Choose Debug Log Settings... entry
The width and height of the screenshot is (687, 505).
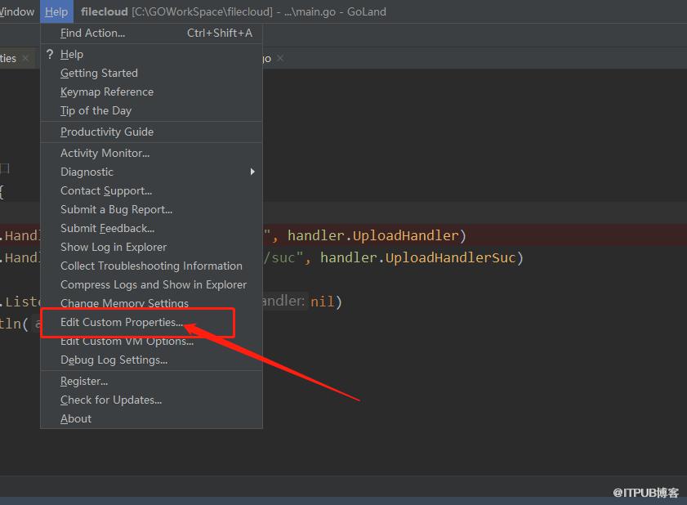pos(152,360)
